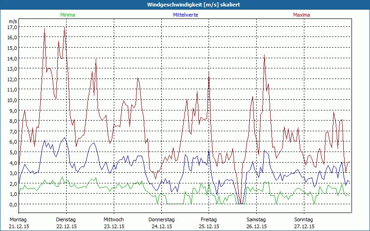Click the 5,0 y-axis value
This screenshot has height=231, width=370.
point(12,152)
